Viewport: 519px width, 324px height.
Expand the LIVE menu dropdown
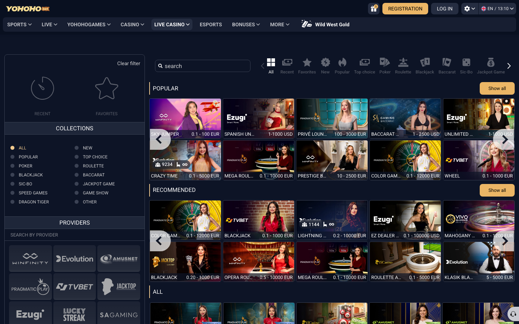[x=49, y=24]
